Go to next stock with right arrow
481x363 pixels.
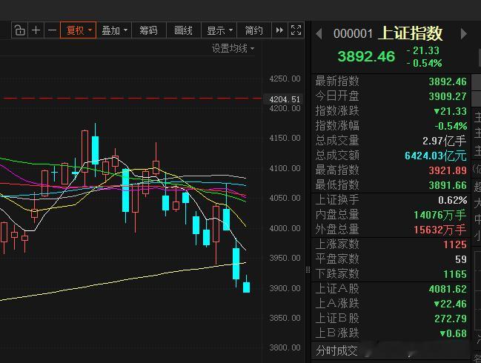(x=463, y=34)
